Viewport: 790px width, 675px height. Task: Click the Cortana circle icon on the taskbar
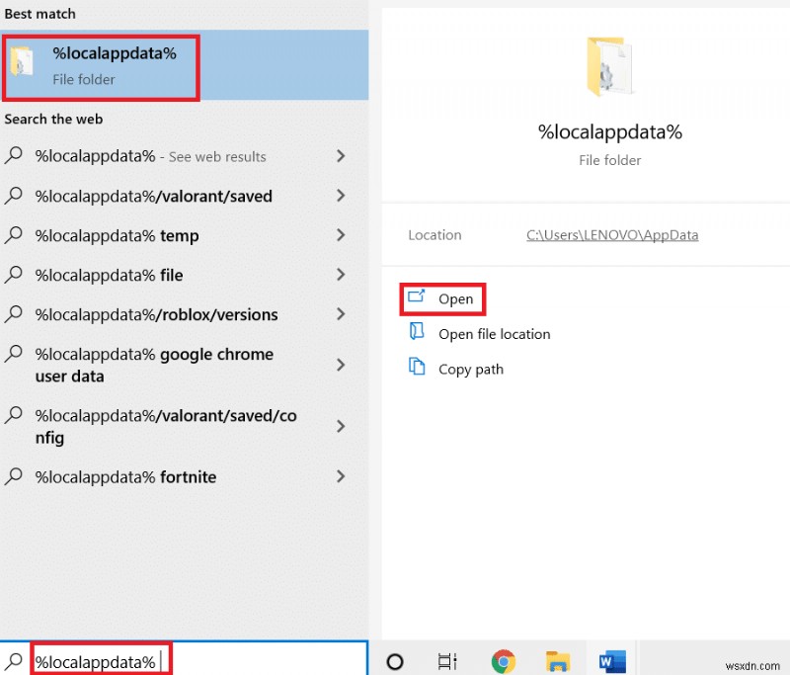(395, 660)
